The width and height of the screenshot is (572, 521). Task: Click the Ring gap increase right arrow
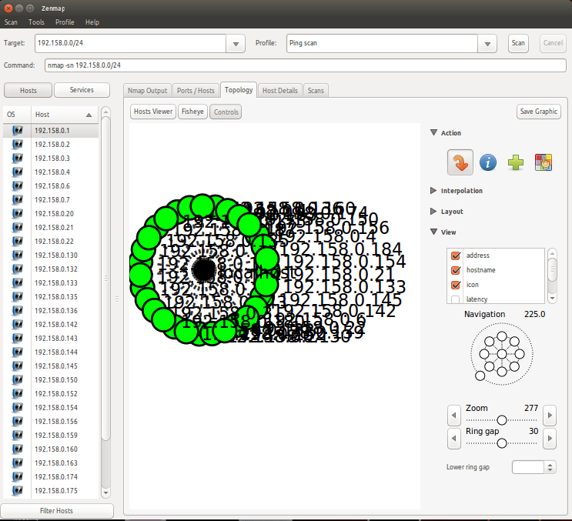coord(549,439)
